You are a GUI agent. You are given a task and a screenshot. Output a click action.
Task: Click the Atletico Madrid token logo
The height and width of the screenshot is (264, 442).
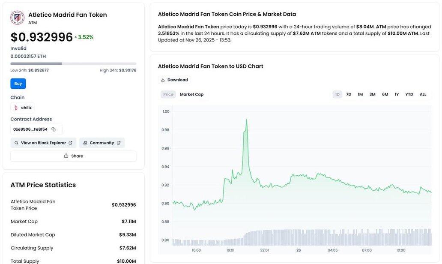(x=18, y=18)
